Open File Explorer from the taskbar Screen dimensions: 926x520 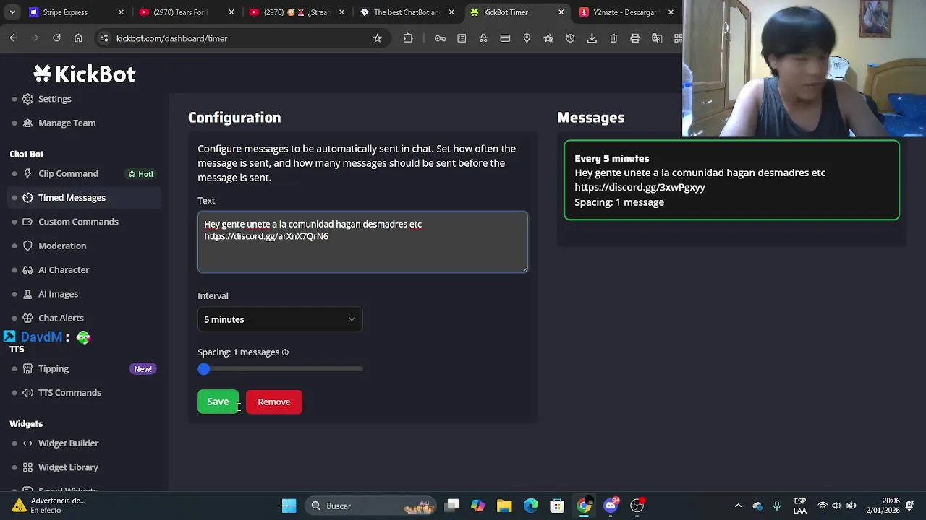pyautogui.click(x=504, y=506)
